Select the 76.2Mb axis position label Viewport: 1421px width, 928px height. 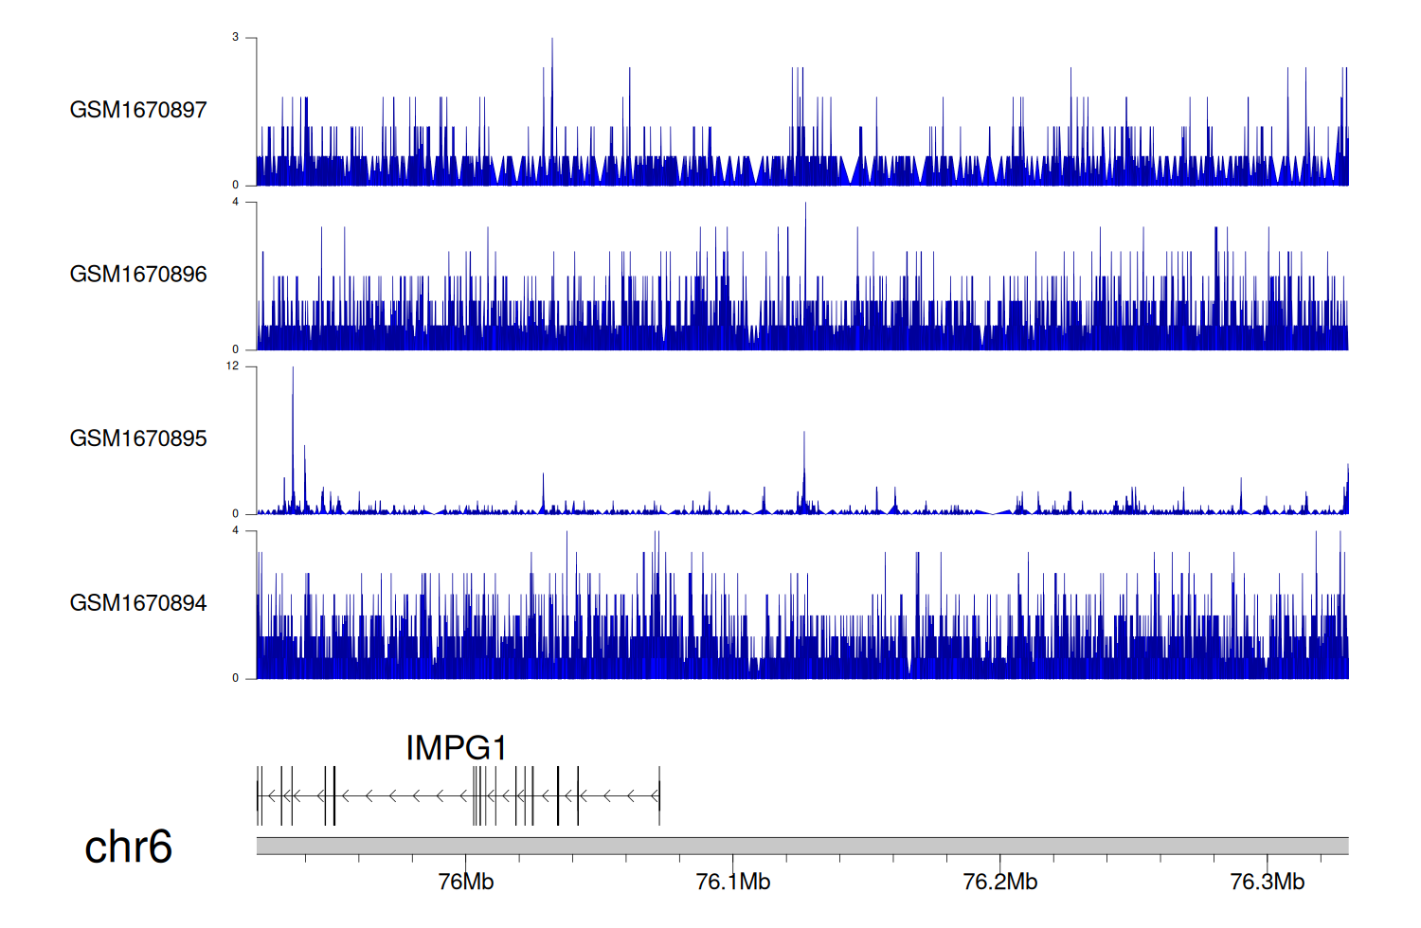tap(1000, 883)
